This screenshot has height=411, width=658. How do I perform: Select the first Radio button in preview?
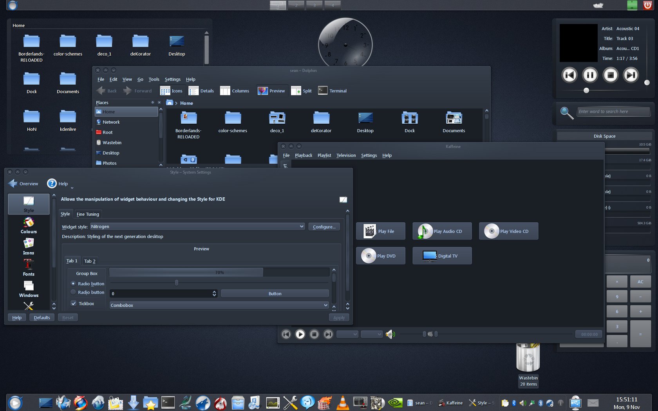73,283
